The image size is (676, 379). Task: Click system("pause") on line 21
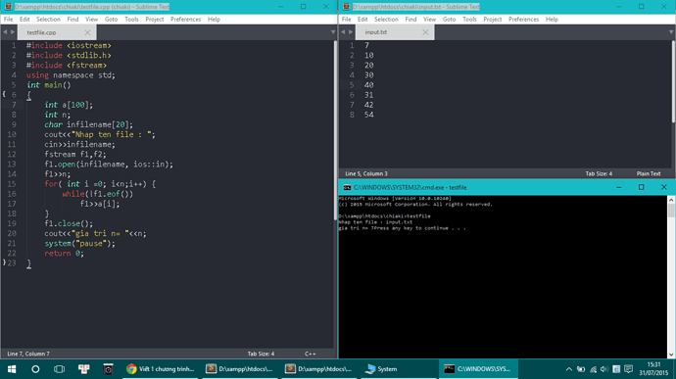pos(79,244)
